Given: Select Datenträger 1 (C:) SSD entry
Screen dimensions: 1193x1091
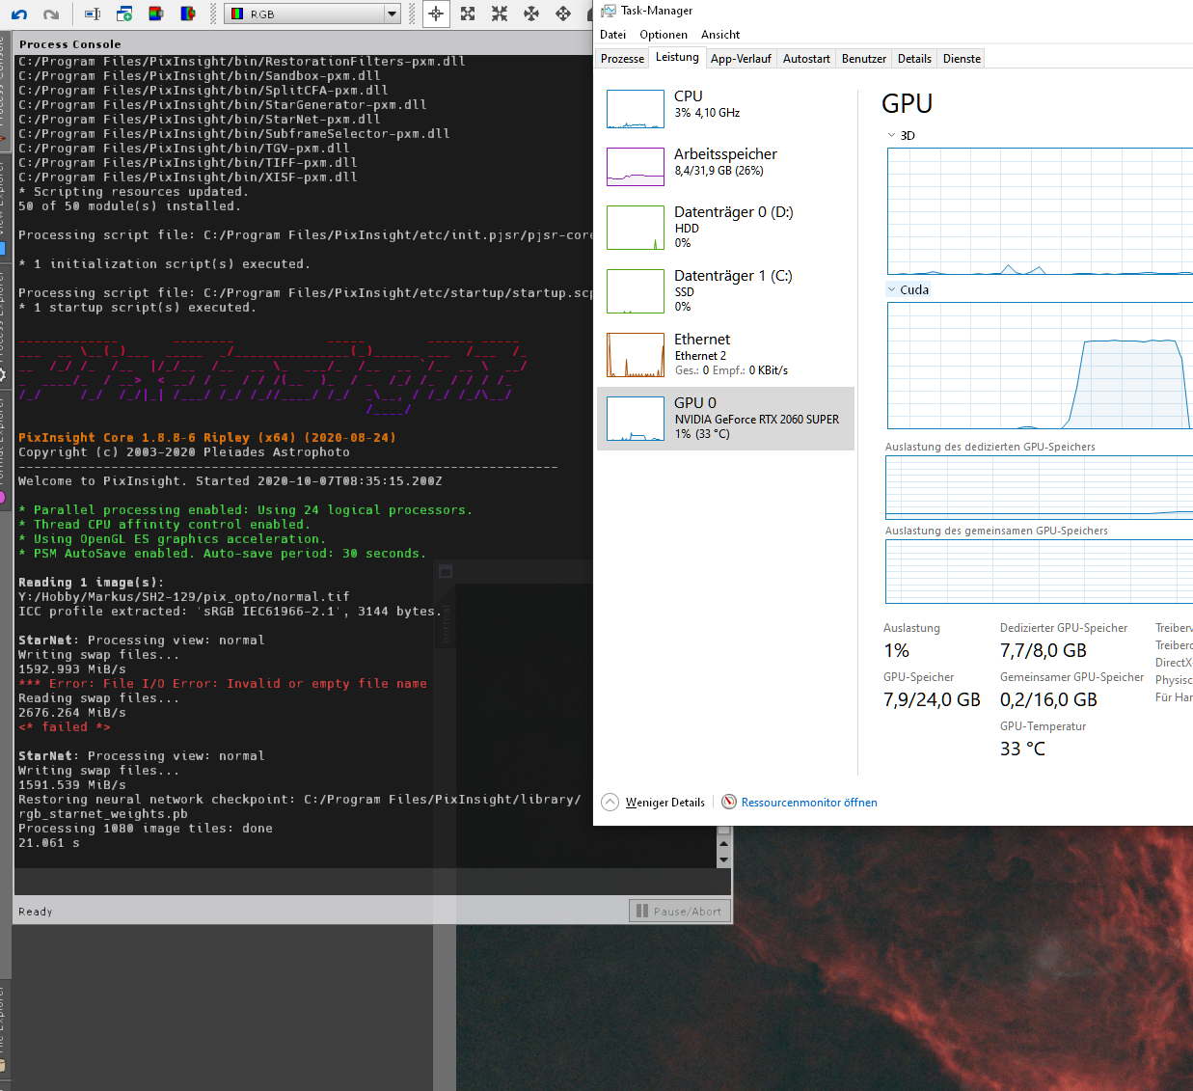Looking at the screenshot, I should [725, 290].
